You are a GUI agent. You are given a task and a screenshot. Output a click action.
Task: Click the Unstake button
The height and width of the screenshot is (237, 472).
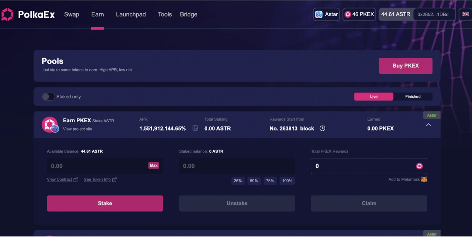click(237, 204)
